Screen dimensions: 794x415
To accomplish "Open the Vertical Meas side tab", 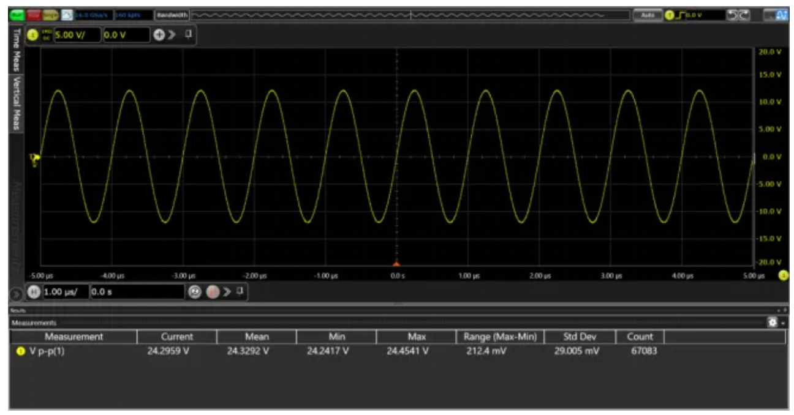I will [x=17, y=103].
